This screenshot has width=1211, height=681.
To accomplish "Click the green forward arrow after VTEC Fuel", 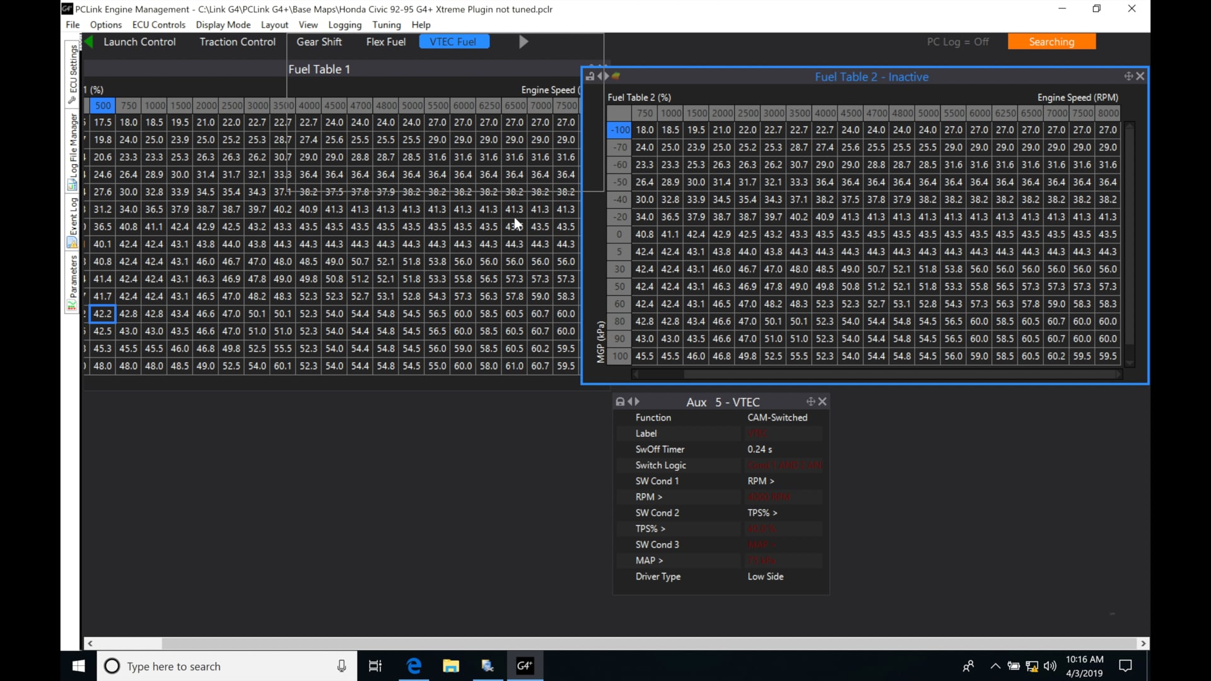I will [523, 42].
